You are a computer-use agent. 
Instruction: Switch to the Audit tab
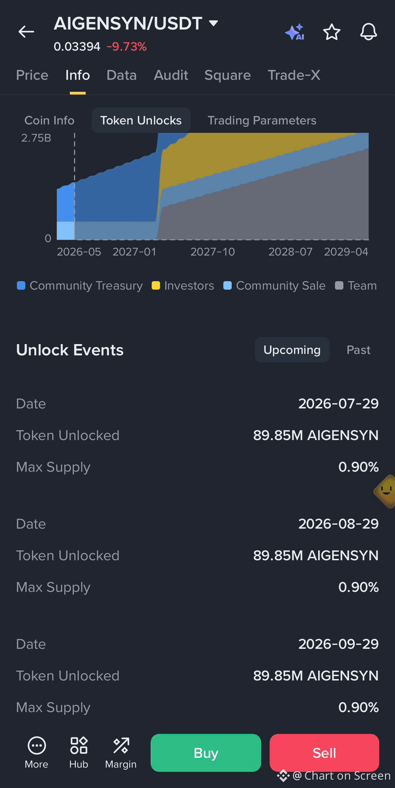171,75
